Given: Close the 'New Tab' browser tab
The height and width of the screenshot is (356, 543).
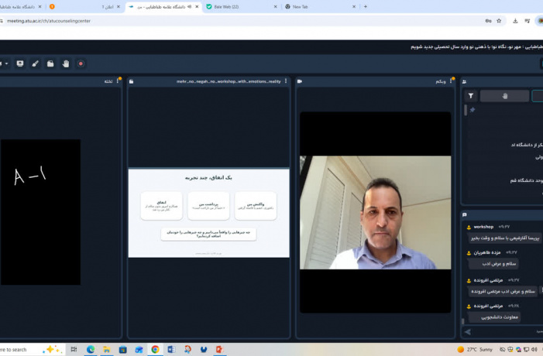Looking at the screenshot, I should point(353,6).
